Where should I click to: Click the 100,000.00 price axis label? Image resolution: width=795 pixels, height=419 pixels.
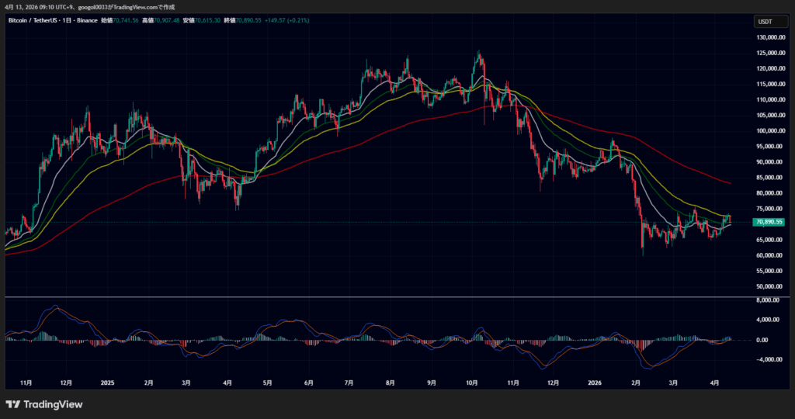click(770, 130)
